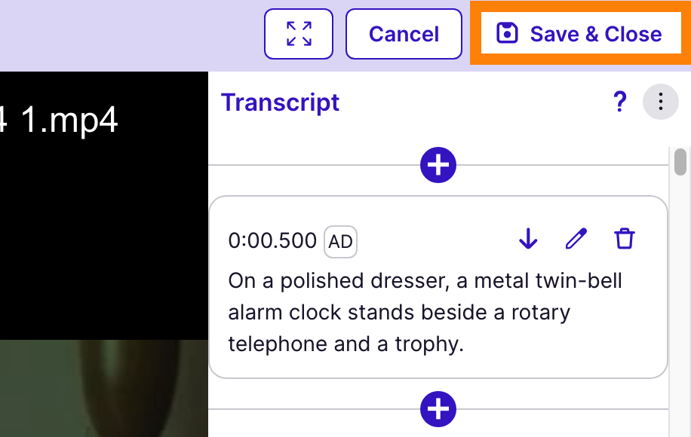Add a new cue above the current description
The image size is (691, 437).
click(x=438, y=165)
